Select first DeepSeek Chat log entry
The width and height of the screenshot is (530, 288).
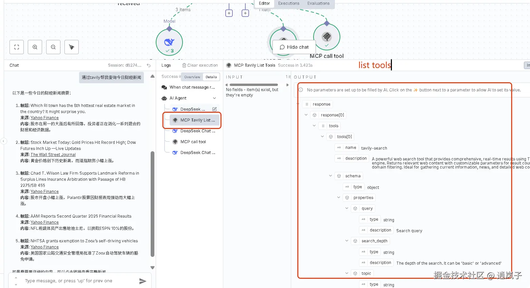(194, 131)
